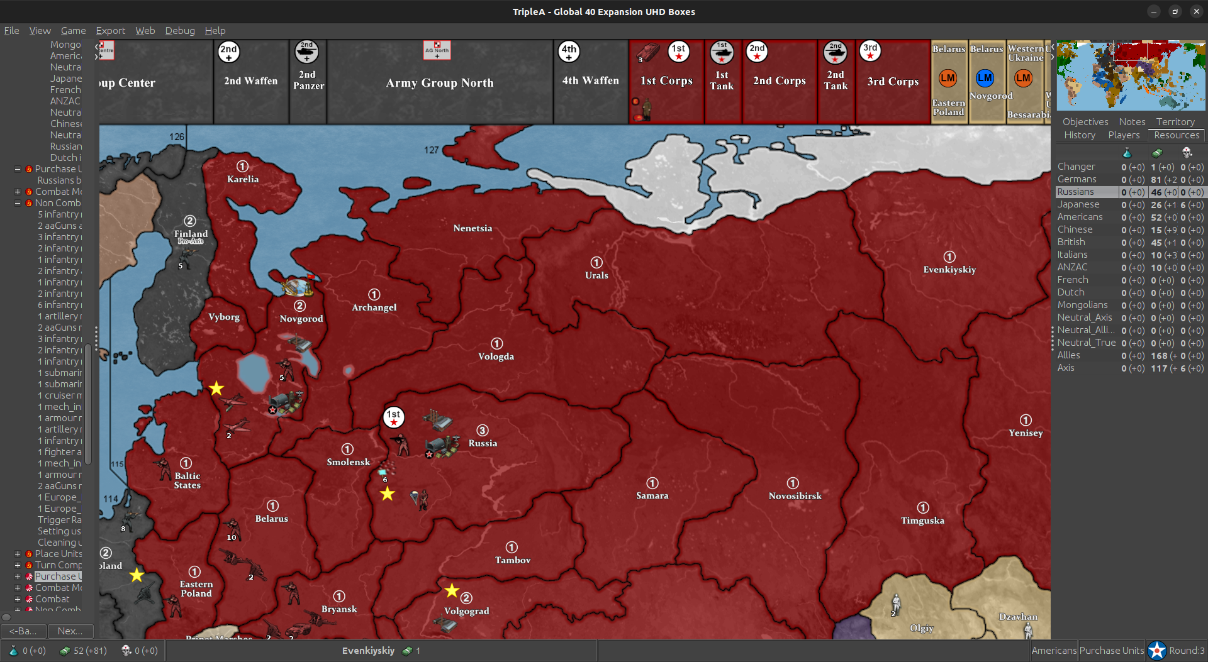Open the Game menu
Image resolution: width=1208 pixels, height=662 pixels.
coord(73,30)
